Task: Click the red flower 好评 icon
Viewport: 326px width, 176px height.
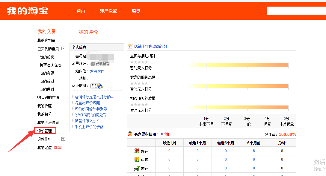Action: coord(137,151)
